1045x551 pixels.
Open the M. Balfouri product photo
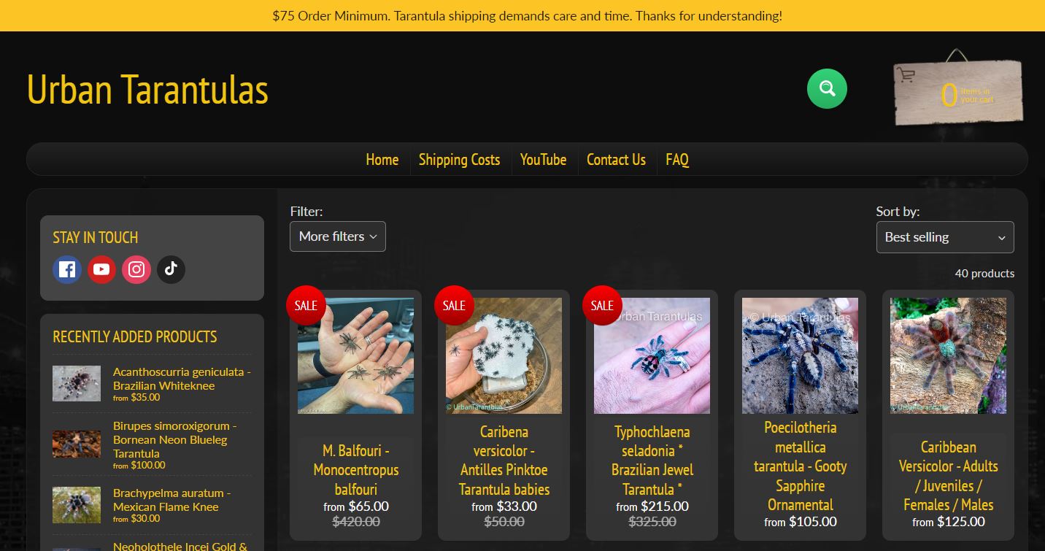(x=356, y=355)
